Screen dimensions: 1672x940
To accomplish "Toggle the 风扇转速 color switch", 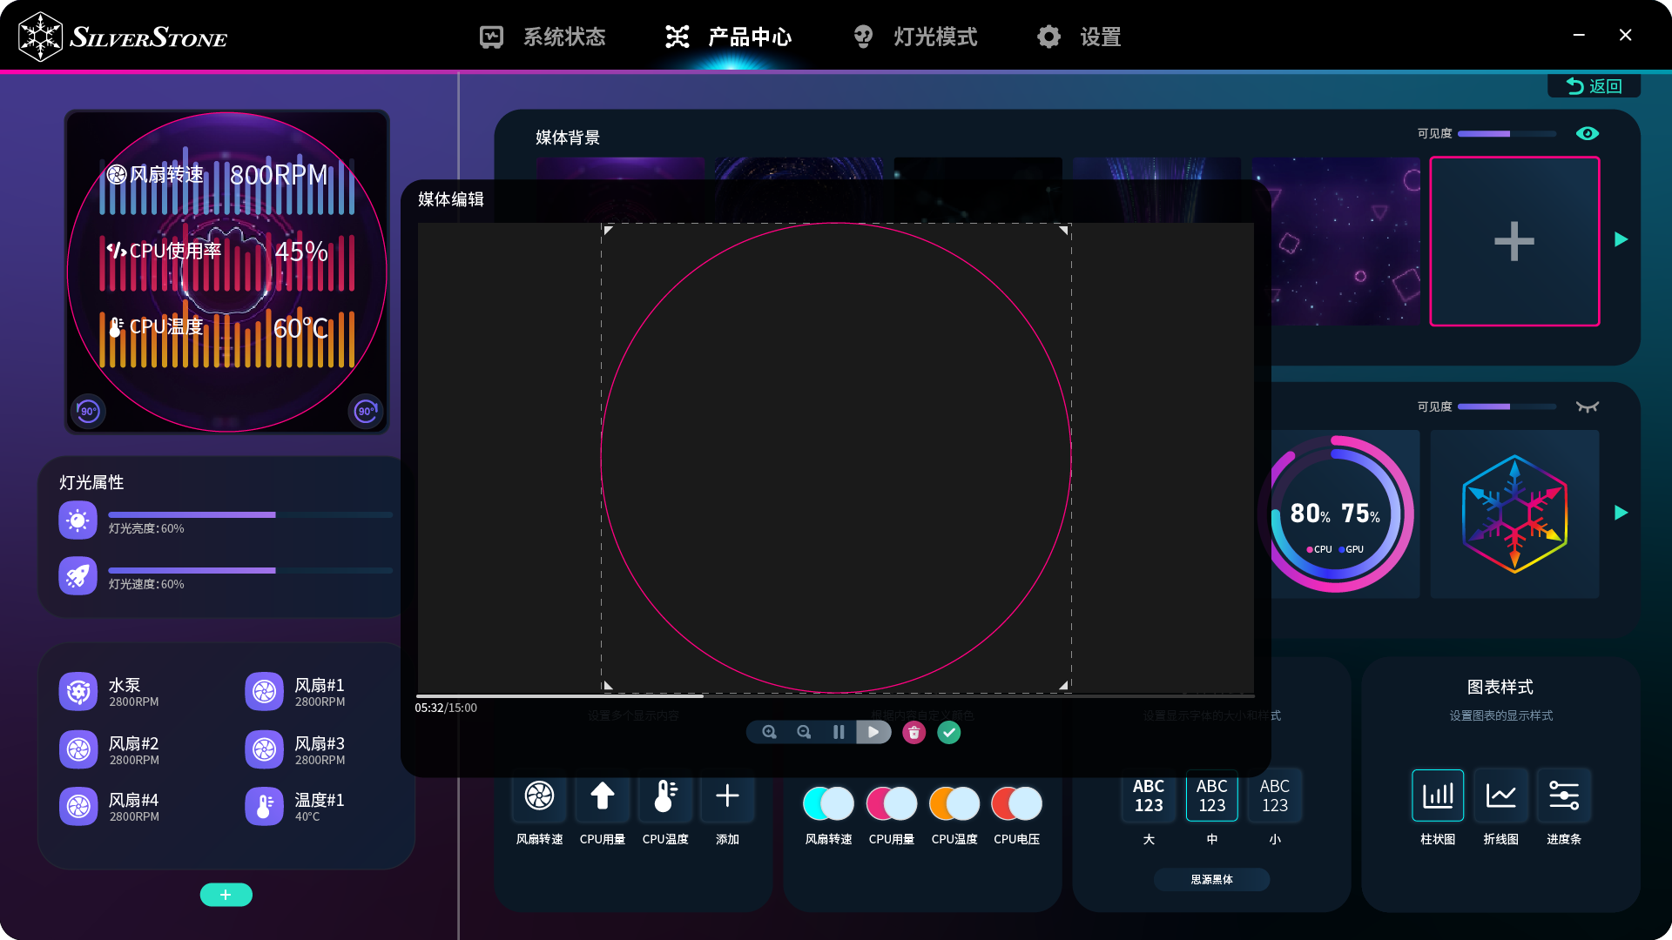I will [828, 803].
